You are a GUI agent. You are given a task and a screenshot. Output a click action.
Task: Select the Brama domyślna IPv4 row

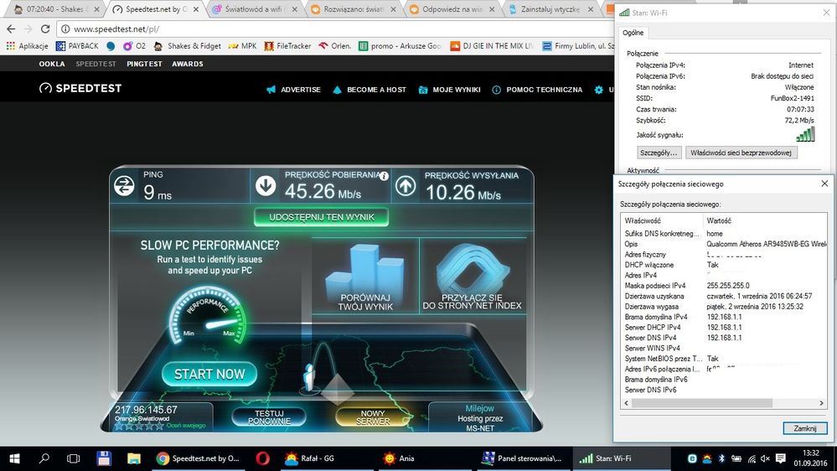point(723,317)
